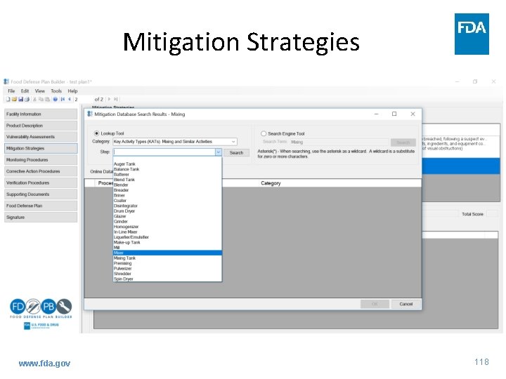Open Facility Information section

click(41, 114)
